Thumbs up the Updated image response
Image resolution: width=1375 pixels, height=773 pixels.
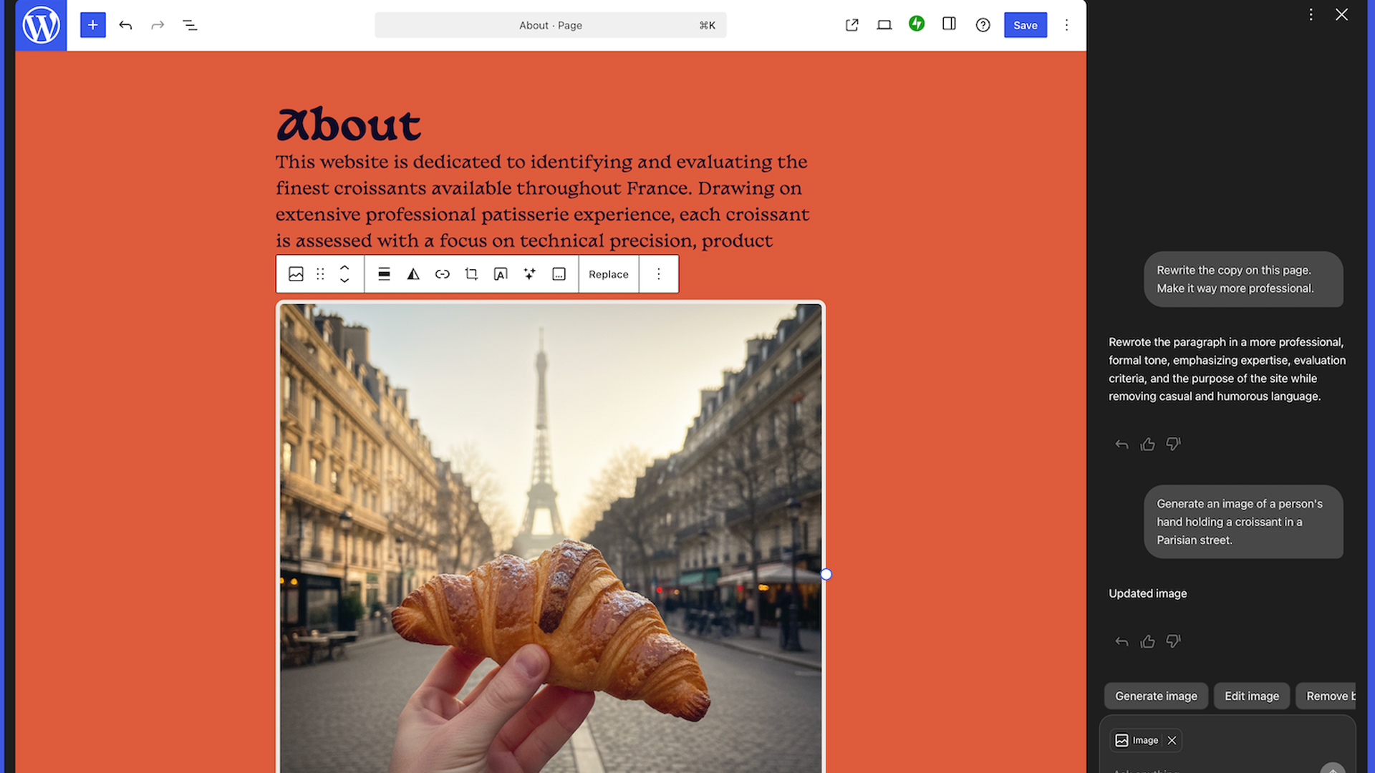[x=1147, y=641]
